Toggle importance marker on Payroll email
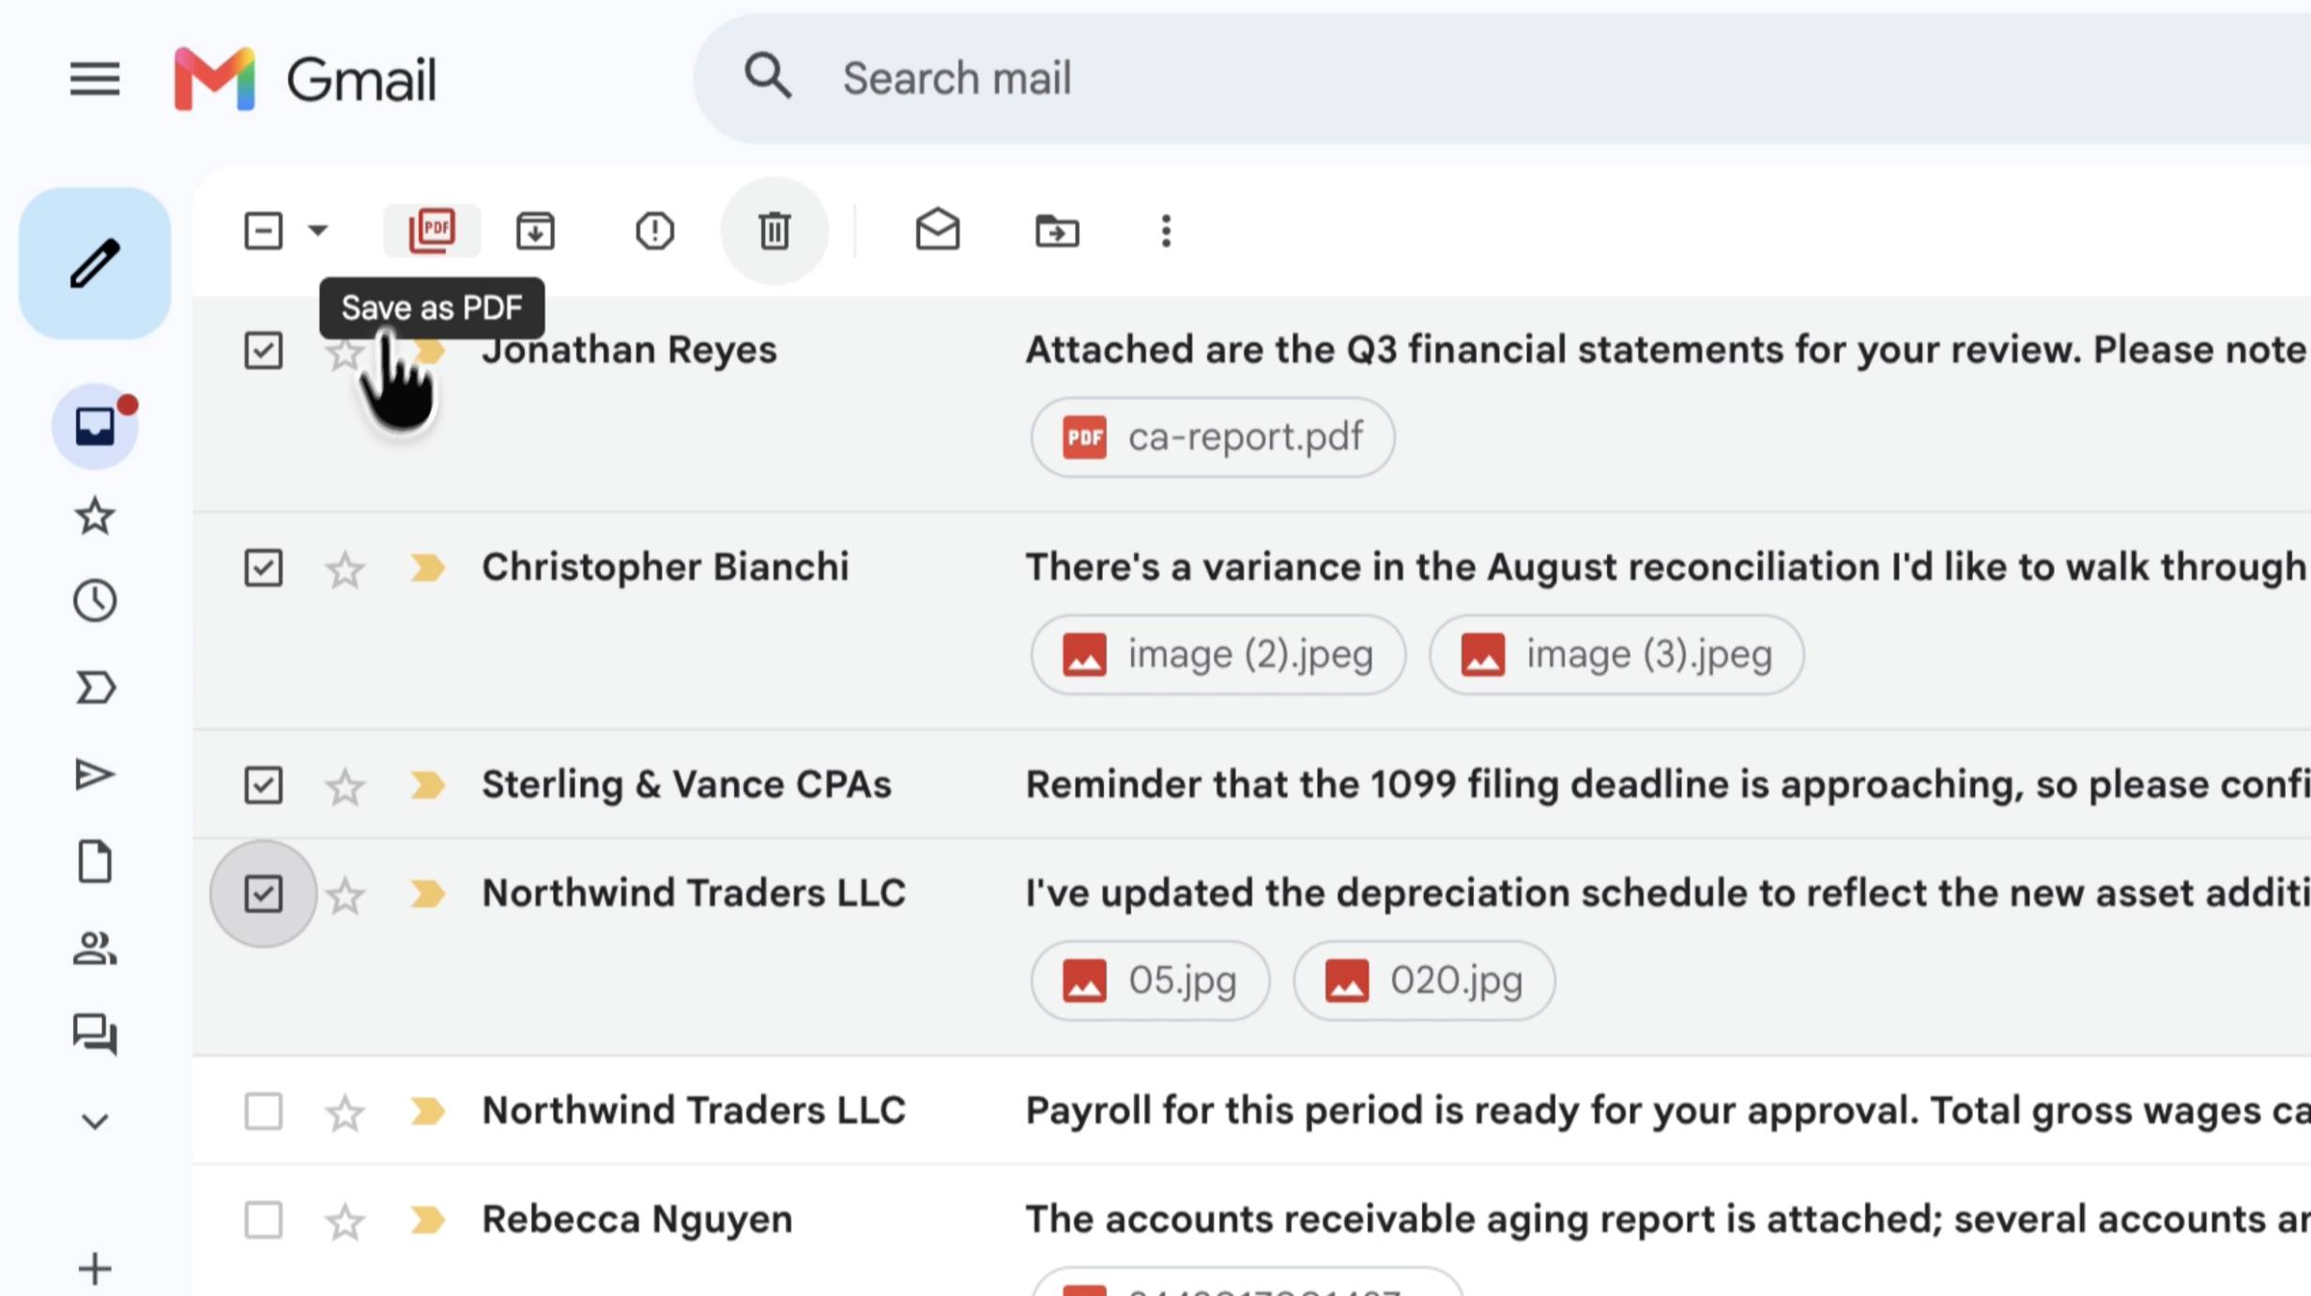 [427, 1111]
